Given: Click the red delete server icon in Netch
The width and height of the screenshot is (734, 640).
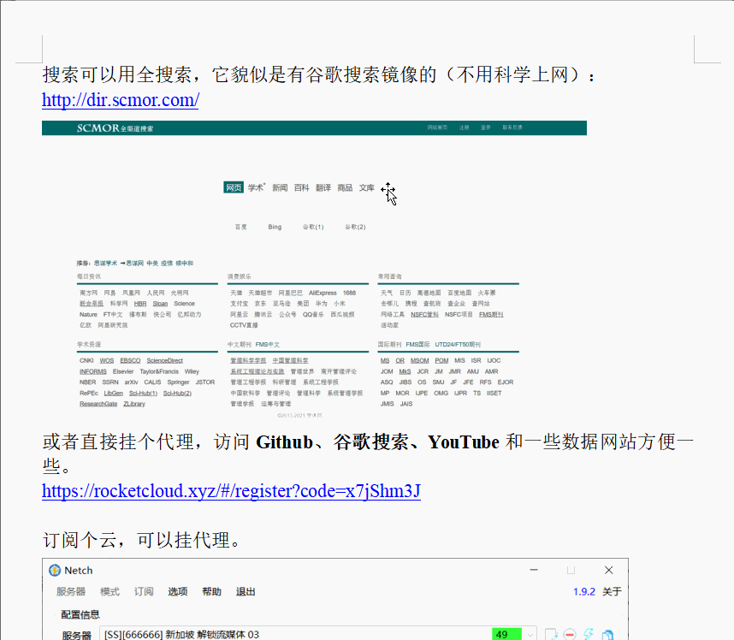Looking at the screenshot, I should pos(570,634).
